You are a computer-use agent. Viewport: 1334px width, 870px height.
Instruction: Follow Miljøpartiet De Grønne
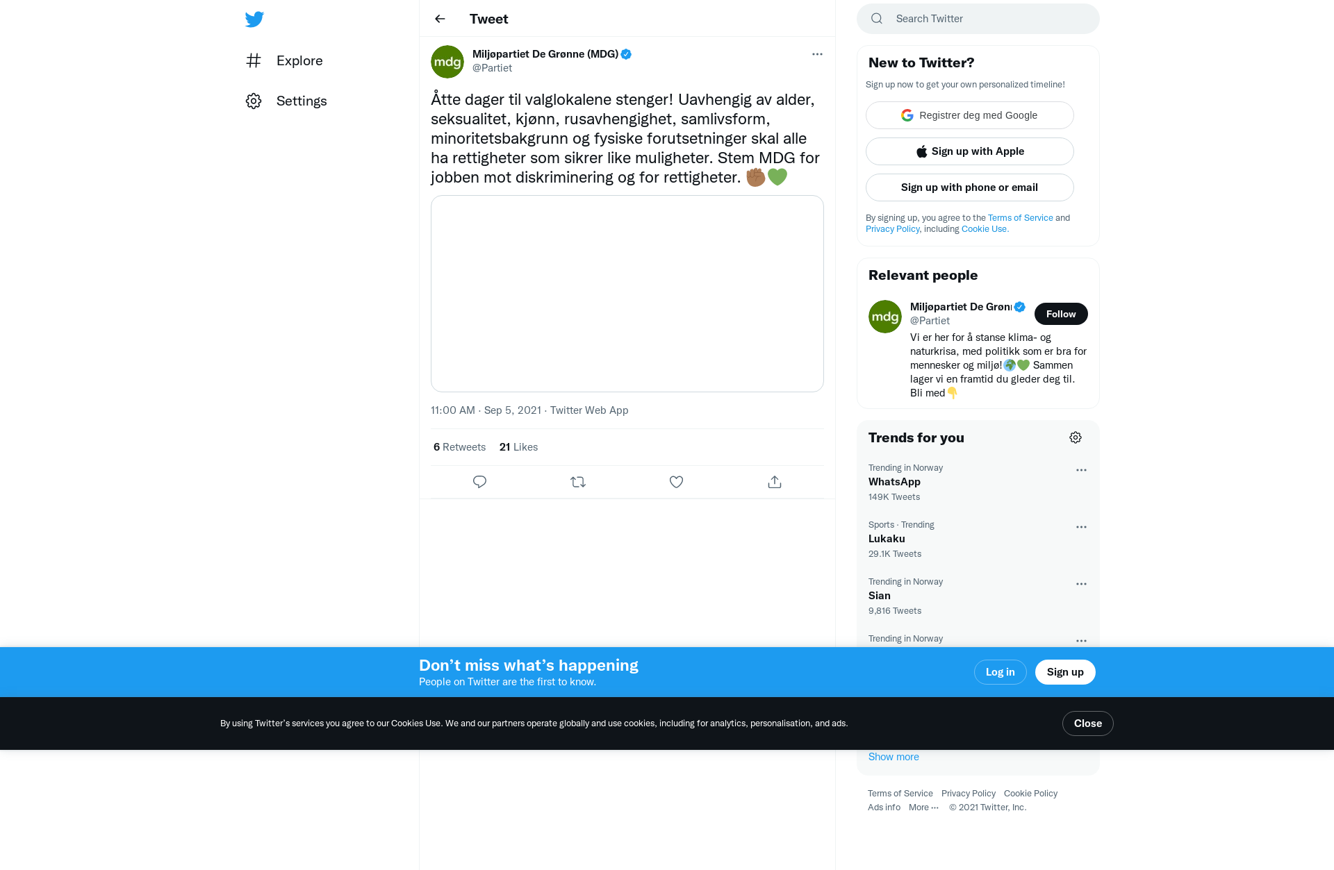(x=1061, y=314)
